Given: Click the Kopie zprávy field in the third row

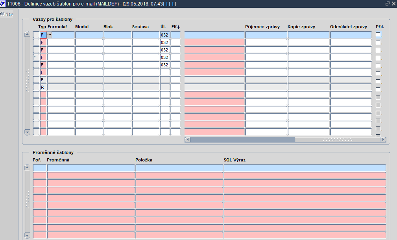Looking at the screenshot, I should (308, 50).
